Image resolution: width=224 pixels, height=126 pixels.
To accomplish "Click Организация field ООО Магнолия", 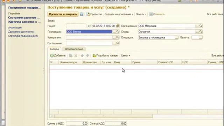I will point(167,26).
